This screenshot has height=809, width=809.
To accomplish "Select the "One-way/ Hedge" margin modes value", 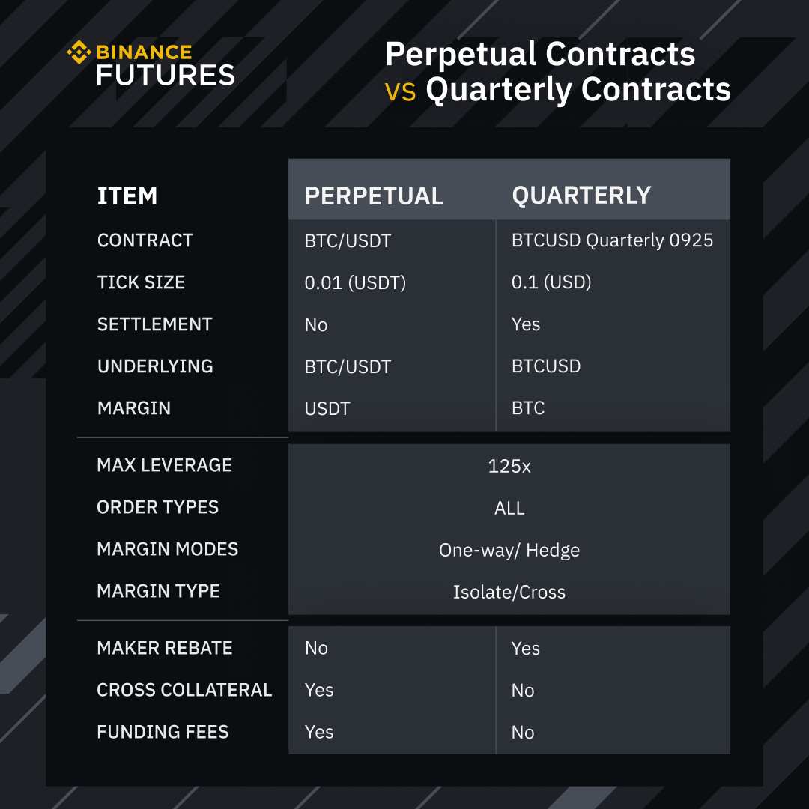I will (x=509, y=551).
